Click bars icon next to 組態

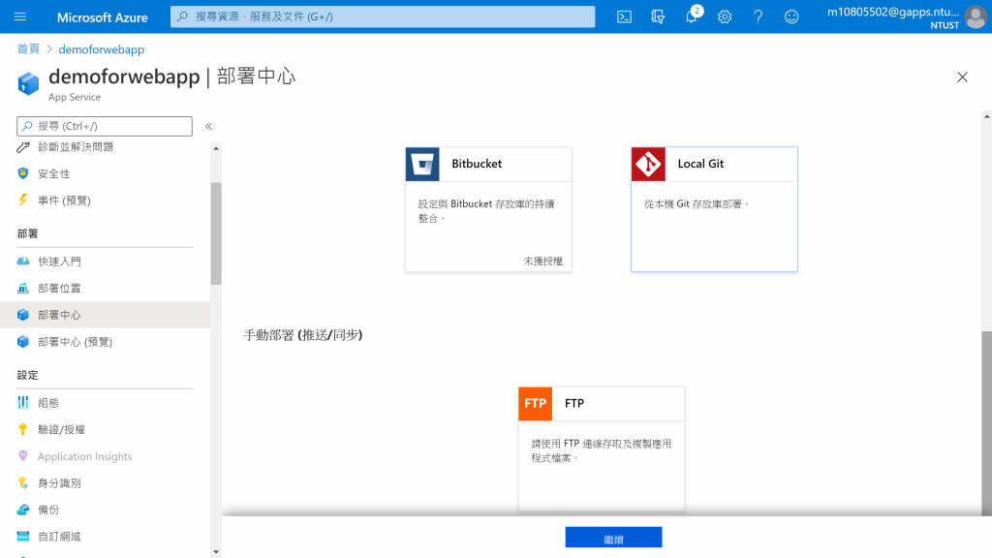coord(23,402)
